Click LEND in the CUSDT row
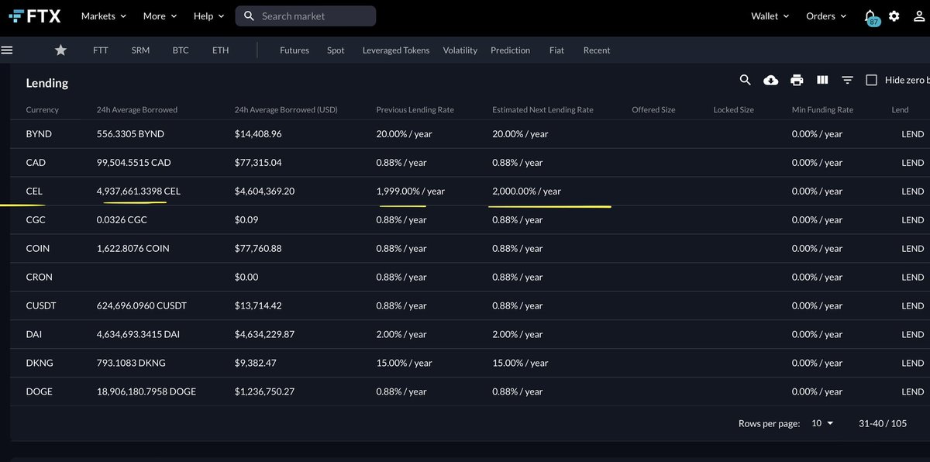Viewport: 930px width, 462px height. tap(913, 306)
